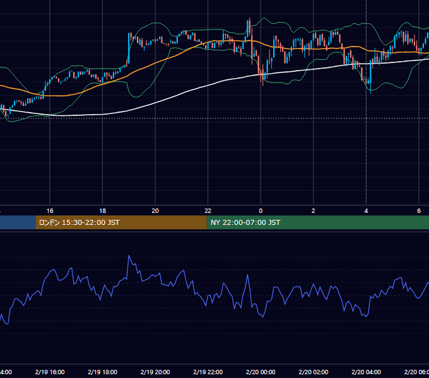Click the "2/20 04:00" date label on lower axis
This screenshot has width=429, height=378.
366,372
